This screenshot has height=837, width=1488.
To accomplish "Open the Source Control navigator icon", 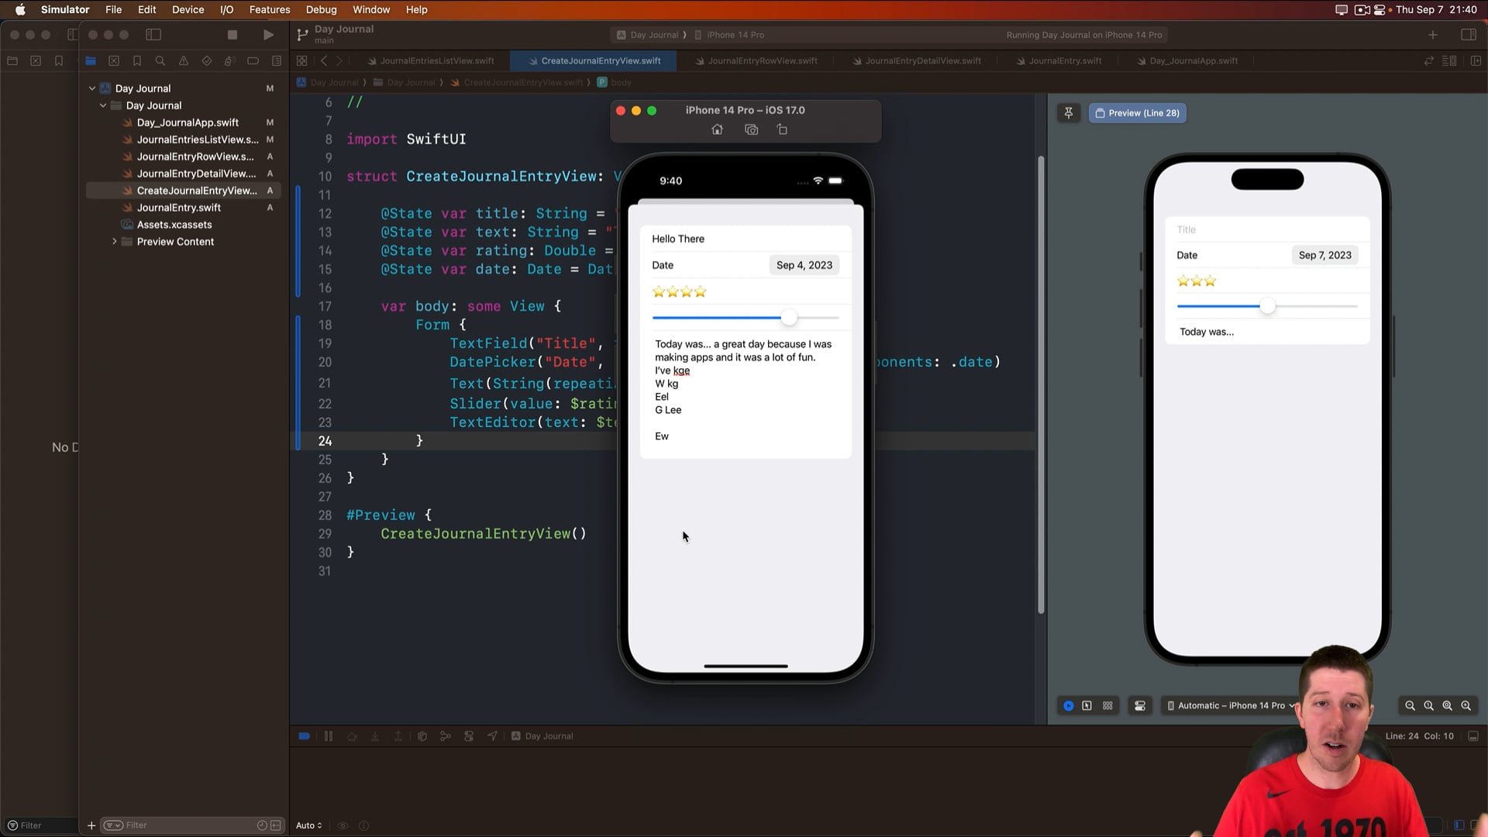I will point(114,60).
